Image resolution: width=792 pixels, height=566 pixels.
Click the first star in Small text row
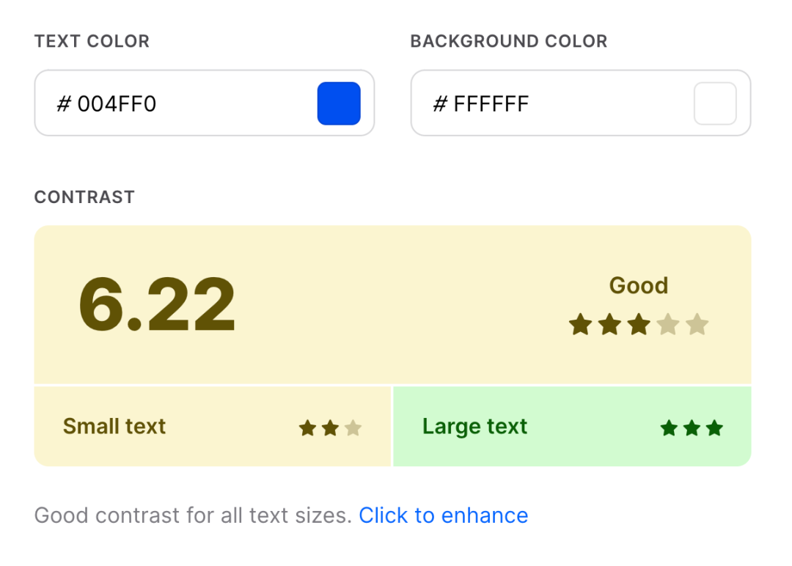(x=307, y=428)
